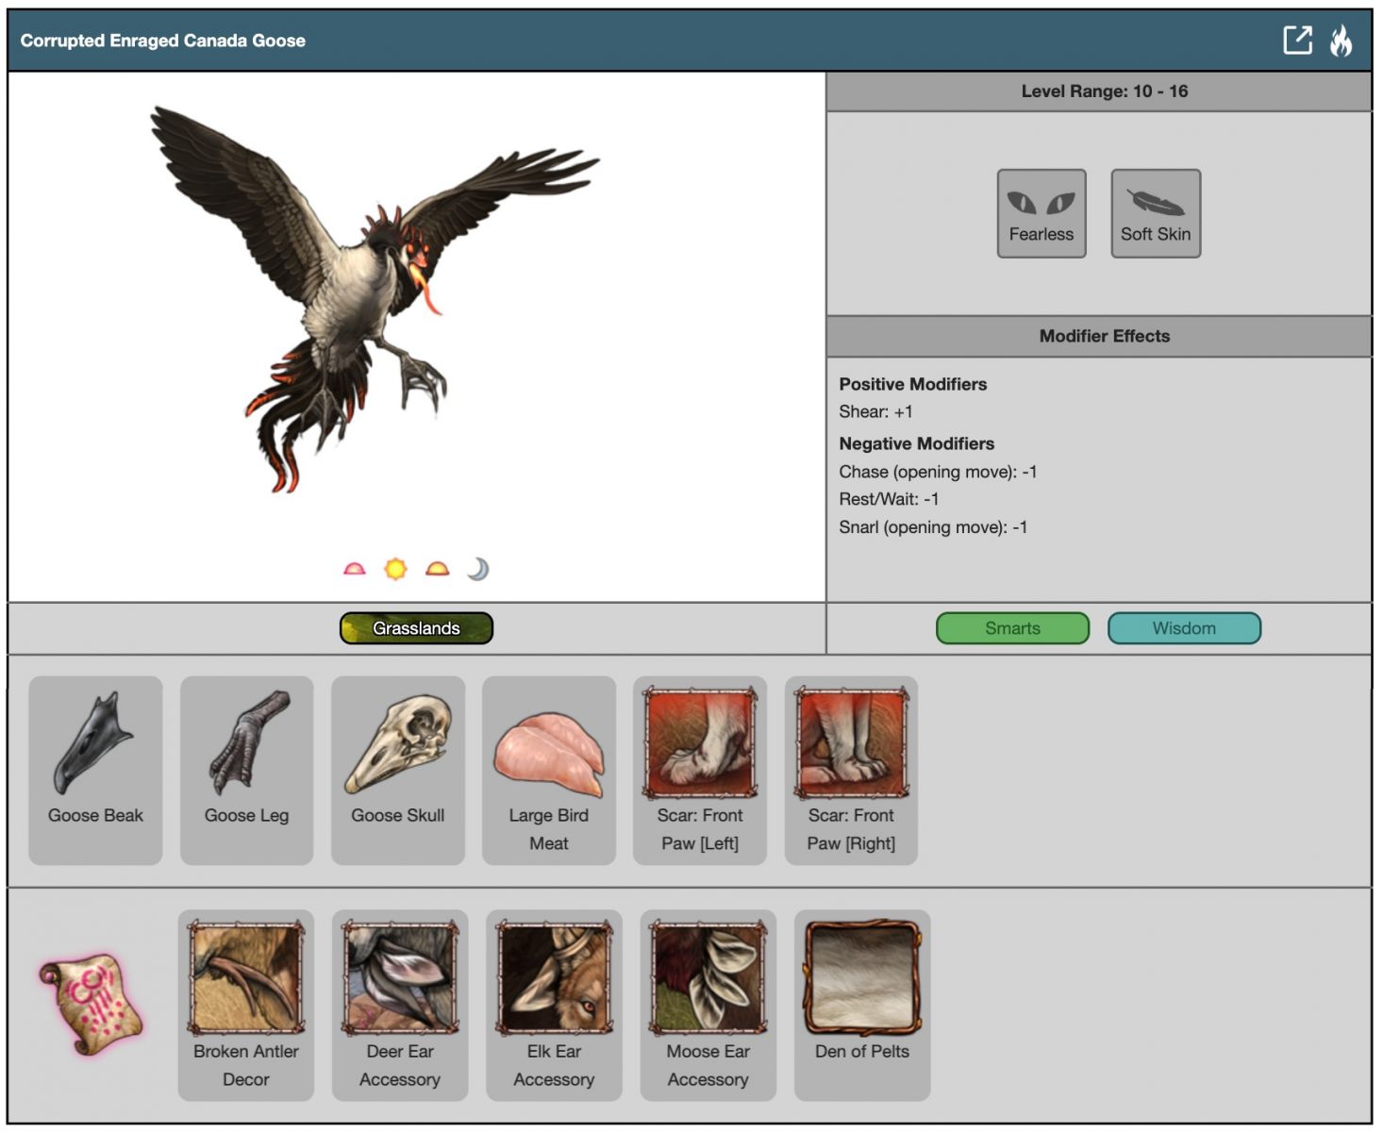The width and height of the screenshot is (1383, 1132).
Task: Select the Goose Skull item
Action: click(x=397, y=770)
